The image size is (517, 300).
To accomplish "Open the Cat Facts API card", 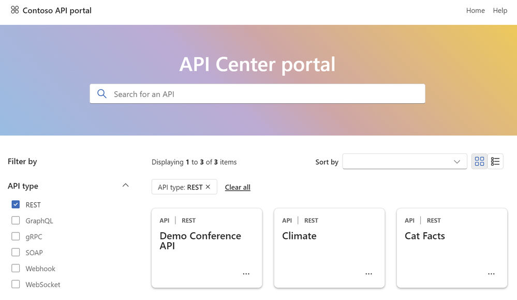I will 452,248.
